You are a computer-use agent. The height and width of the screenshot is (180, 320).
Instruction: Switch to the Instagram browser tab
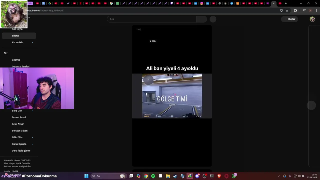(x=201, y=3)
